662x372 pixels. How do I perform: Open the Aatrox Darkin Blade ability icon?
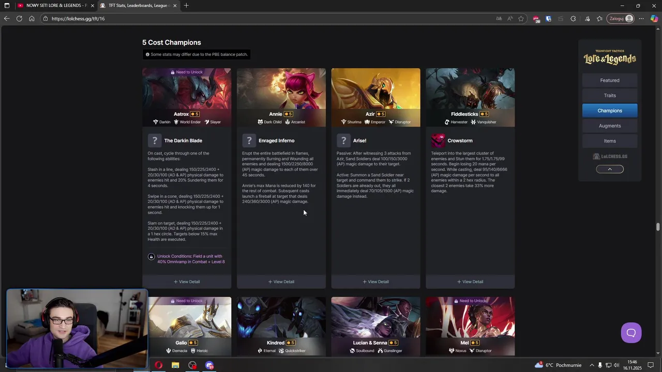(x=154, y=141)
